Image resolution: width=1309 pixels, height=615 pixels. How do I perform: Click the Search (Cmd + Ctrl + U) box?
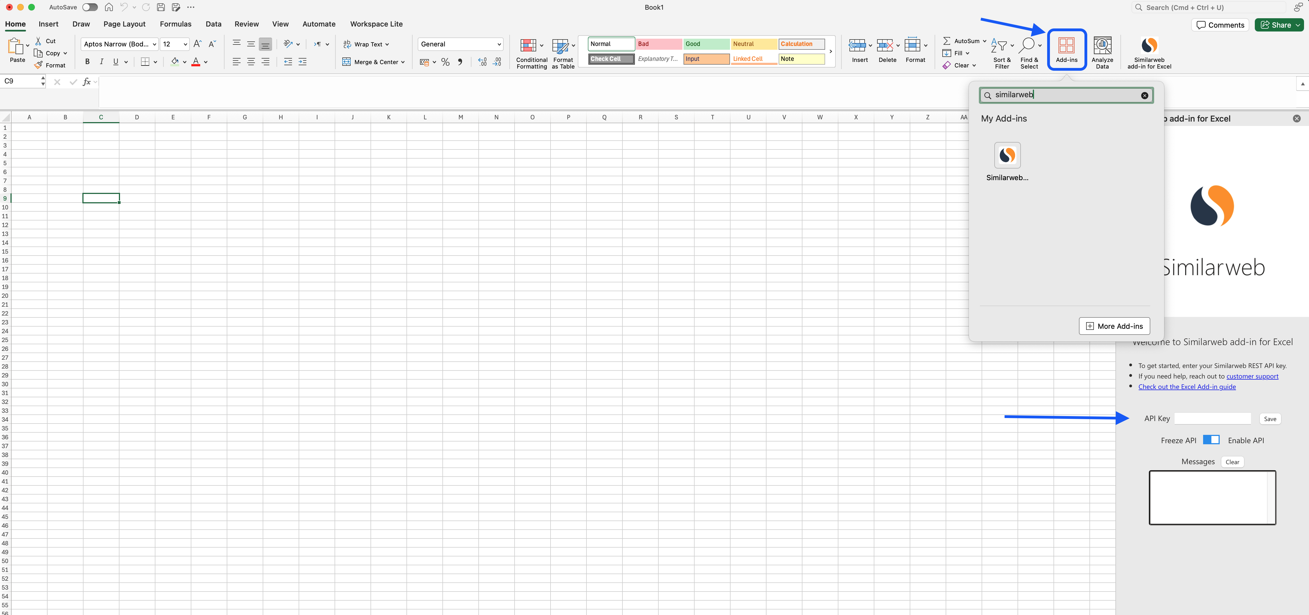coord(1208,7)
